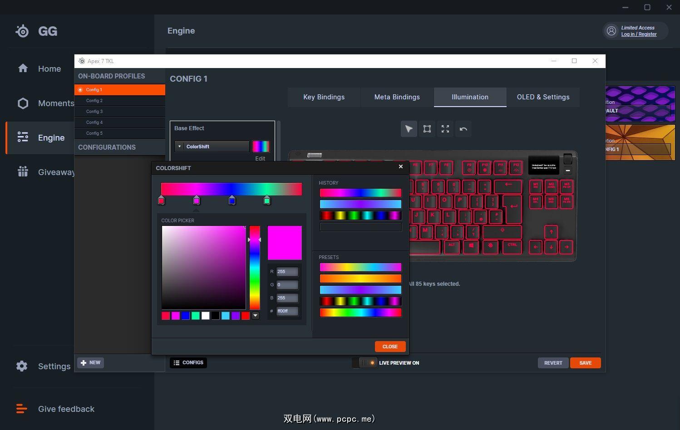Select the SteelSeries function key

(490, 247)
